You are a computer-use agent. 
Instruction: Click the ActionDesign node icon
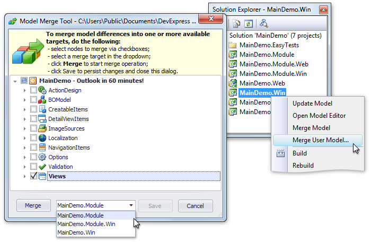pos(42,90)
